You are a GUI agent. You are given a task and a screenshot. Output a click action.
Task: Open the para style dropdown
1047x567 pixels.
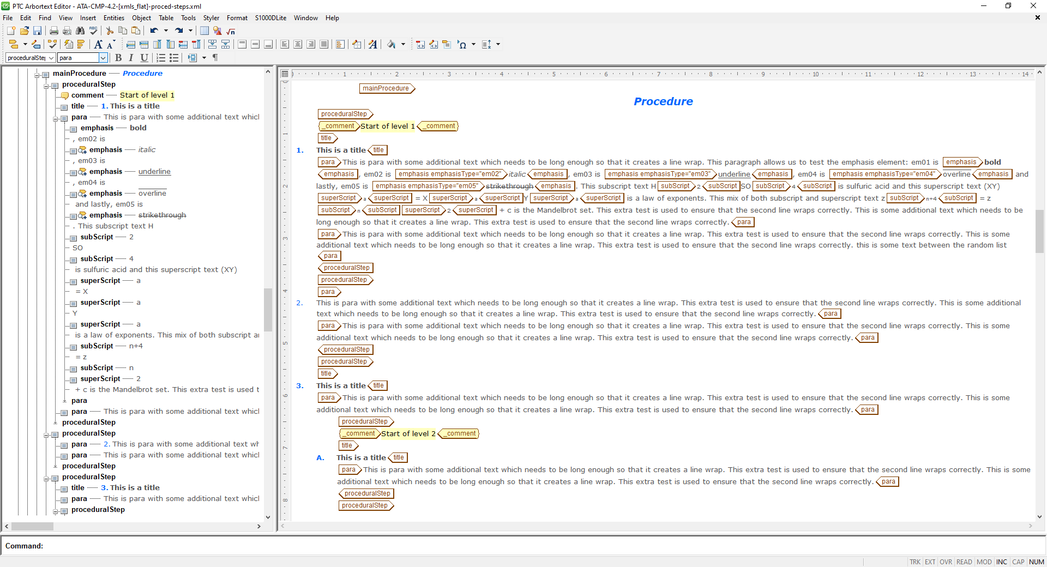pos(103,58)
